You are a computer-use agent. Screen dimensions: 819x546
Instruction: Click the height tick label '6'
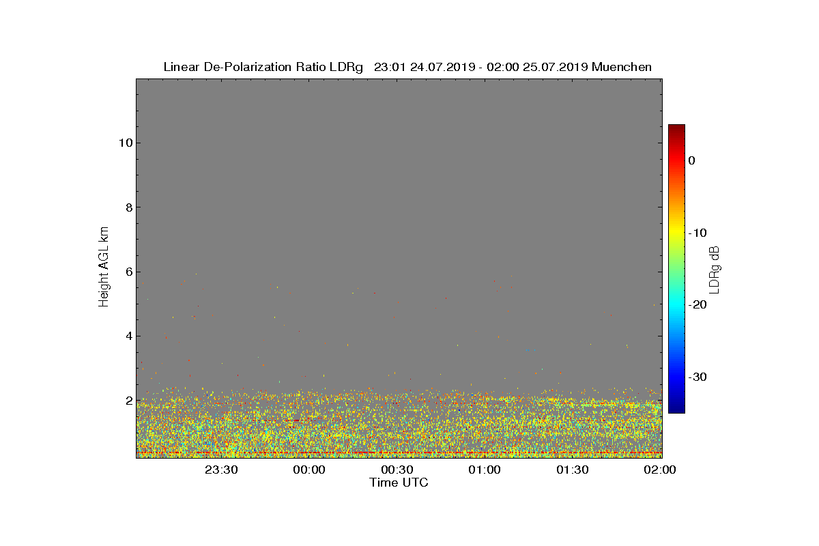pos(128,272)
